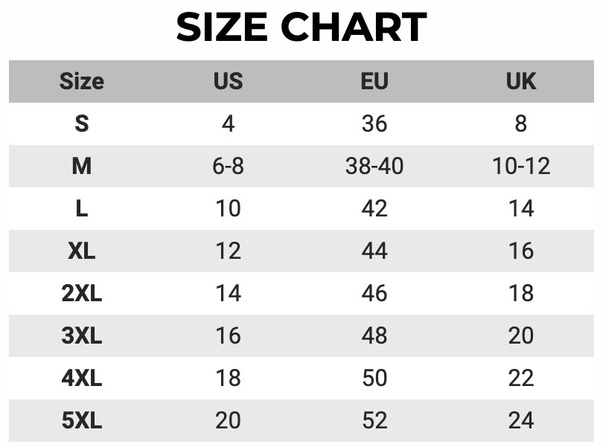Click the 2XL size row label
The image size is (603, 447).
[81, 293]
